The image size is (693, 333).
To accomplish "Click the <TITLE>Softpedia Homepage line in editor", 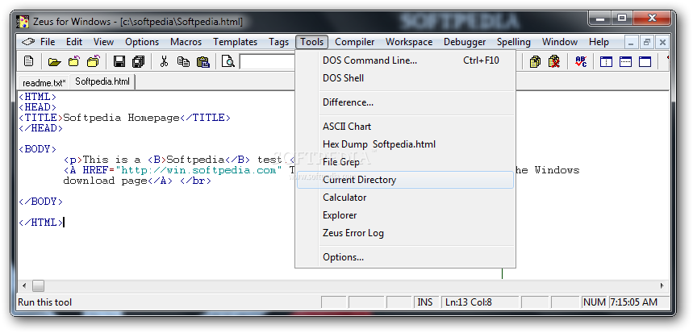I will tap(124, 118).
